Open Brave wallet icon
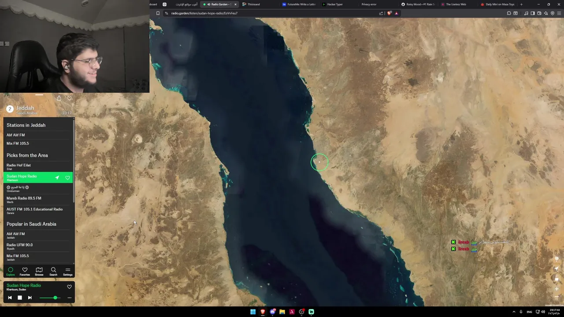 (x=539, y=13)
